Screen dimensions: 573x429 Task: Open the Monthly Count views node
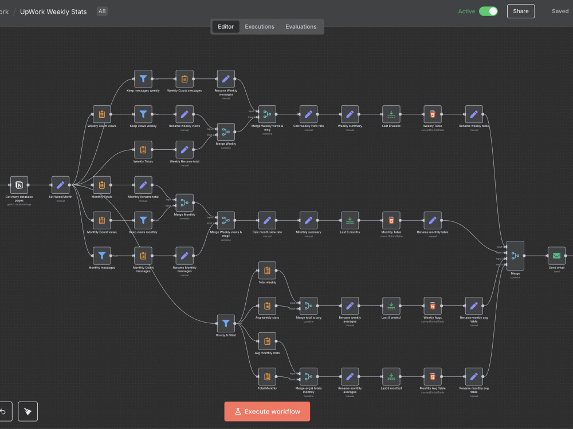(x=101, y=220)
